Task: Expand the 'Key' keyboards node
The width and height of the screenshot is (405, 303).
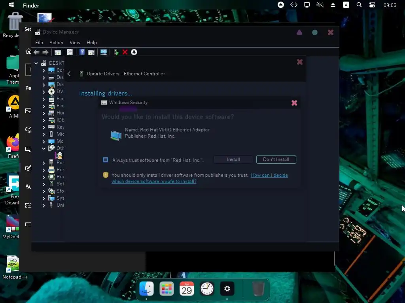Action: (44, 127)
